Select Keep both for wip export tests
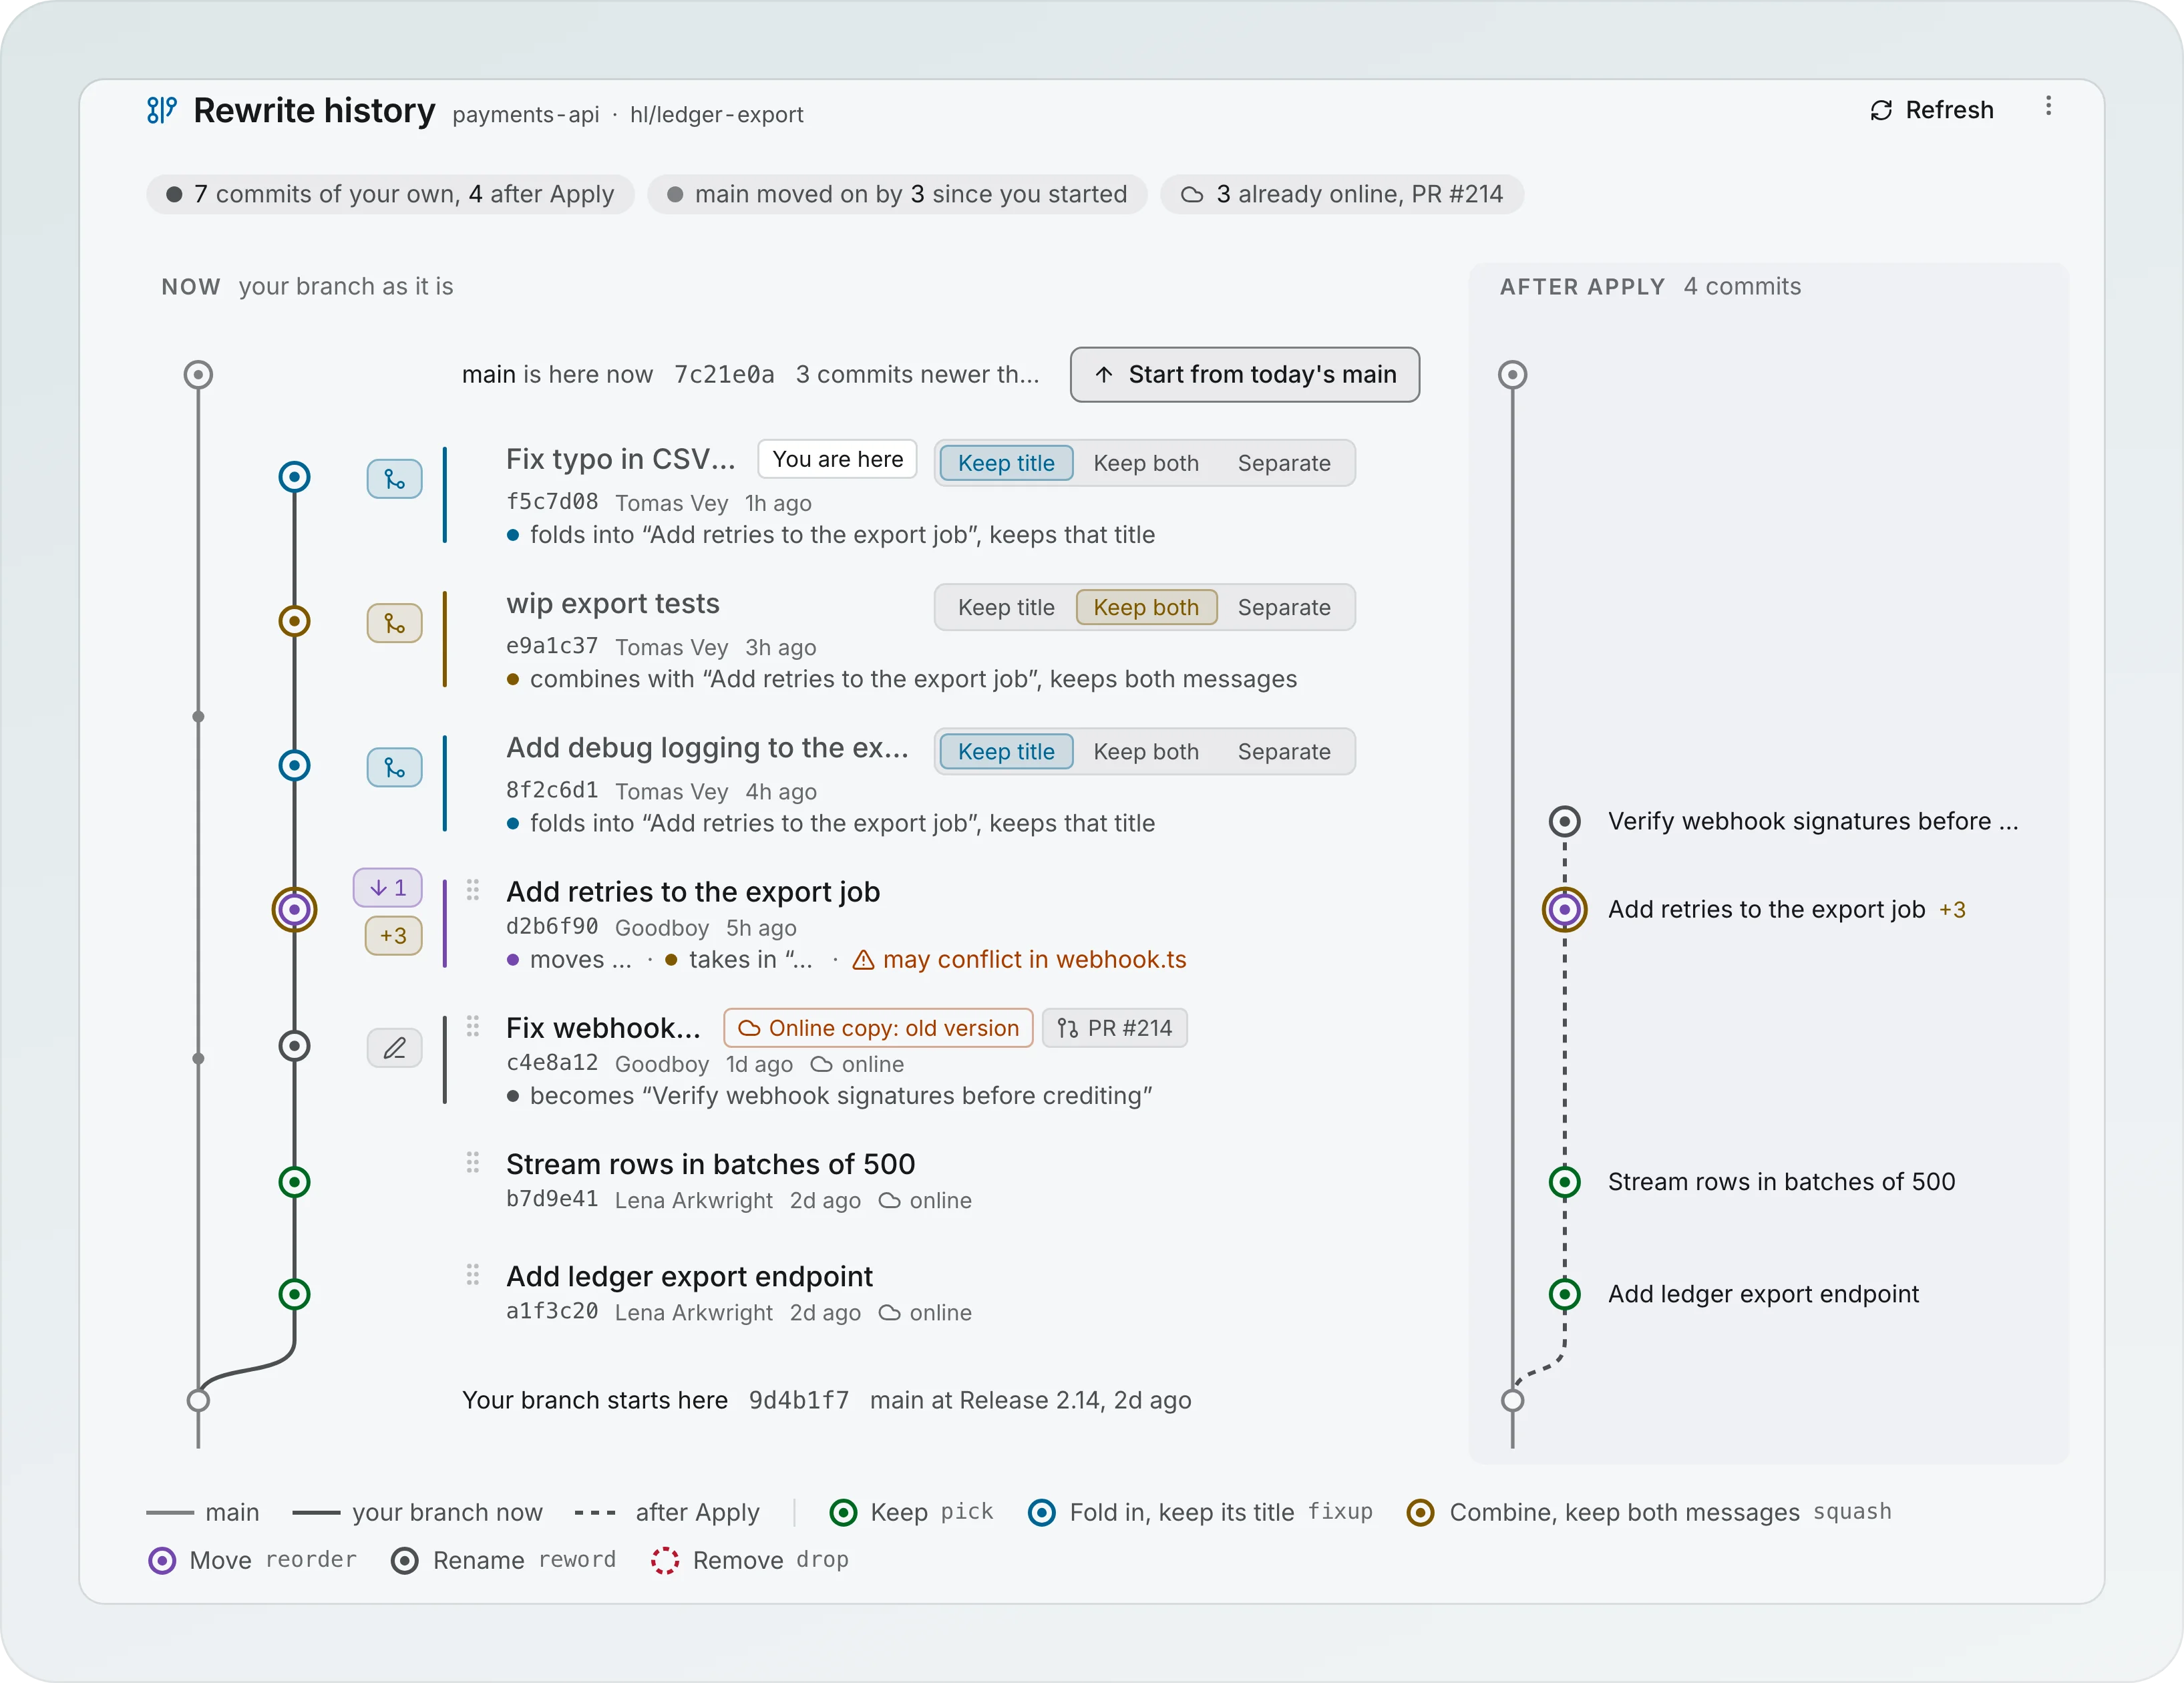 pyautogui.click(x=1146, y=607)
